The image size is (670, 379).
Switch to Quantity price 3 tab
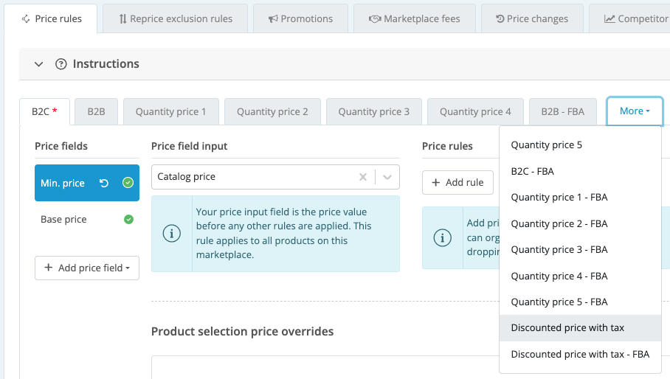click(x=374, y=112)
